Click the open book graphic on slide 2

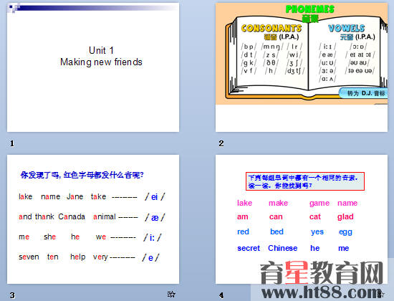tap(307, 57)
